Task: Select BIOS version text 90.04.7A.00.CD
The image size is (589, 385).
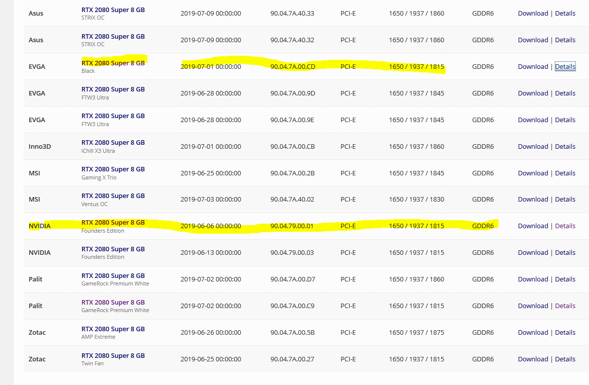Action: click(x=293, y=67)
